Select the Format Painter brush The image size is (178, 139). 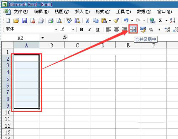(116, 21)
